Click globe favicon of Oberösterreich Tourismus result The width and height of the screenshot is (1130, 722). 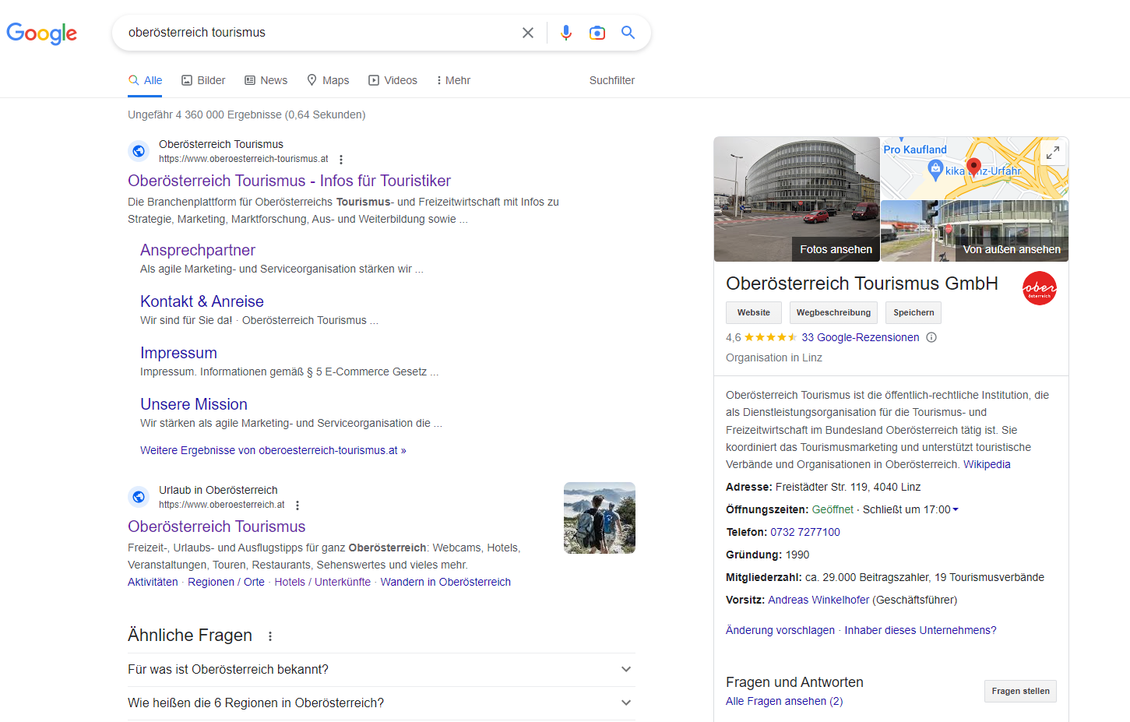click(x=139, y=151)
